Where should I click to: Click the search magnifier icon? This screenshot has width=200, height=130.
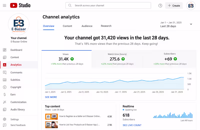tap(70, 5)
